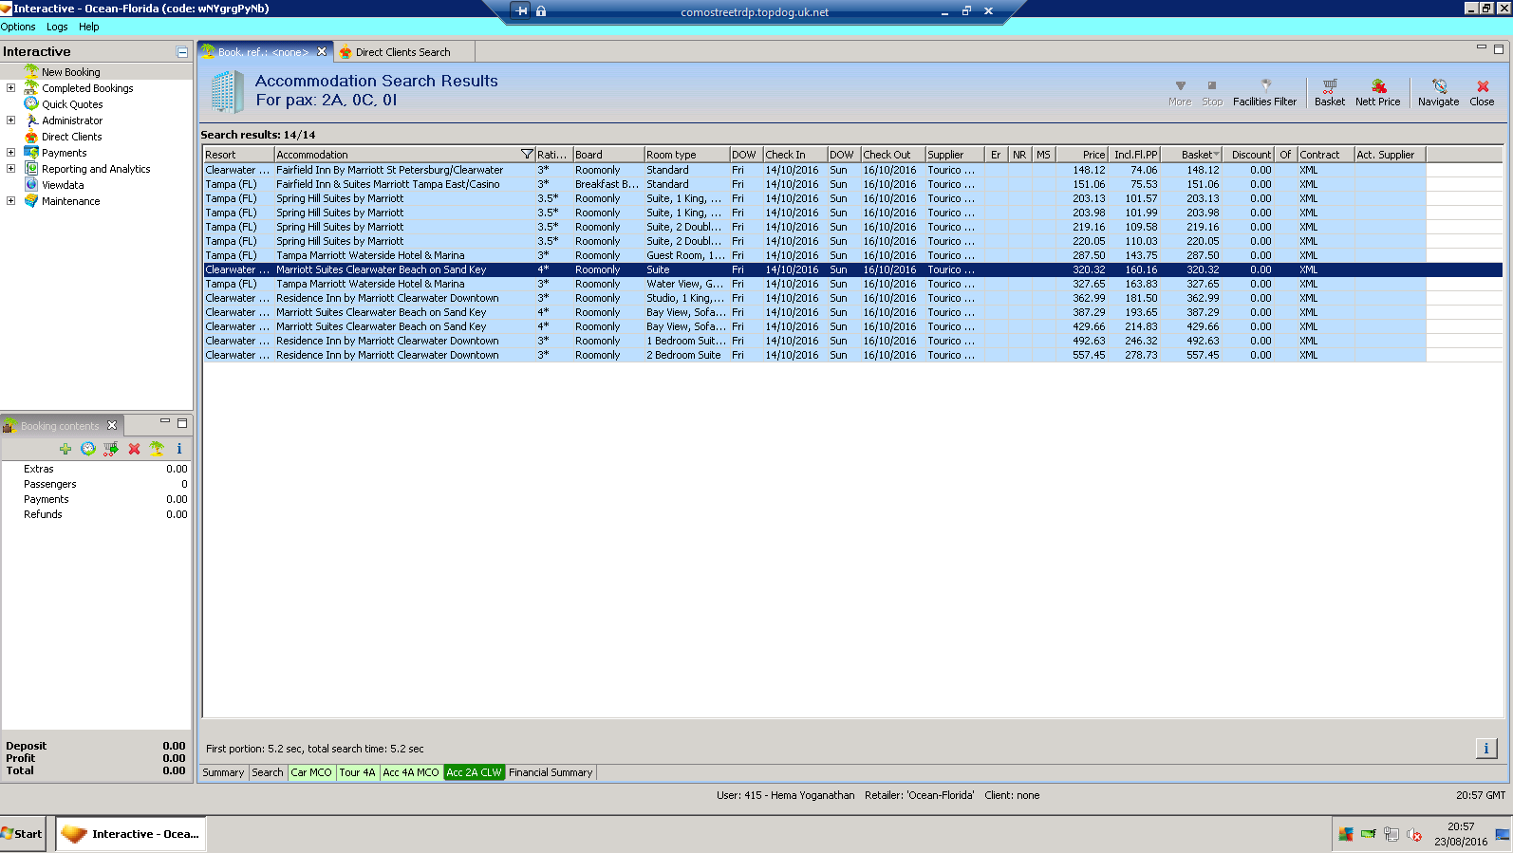Click the red X delete icon in Booking contents
The width and height of the screenshot is (1513, 853).
pos(134,449)
